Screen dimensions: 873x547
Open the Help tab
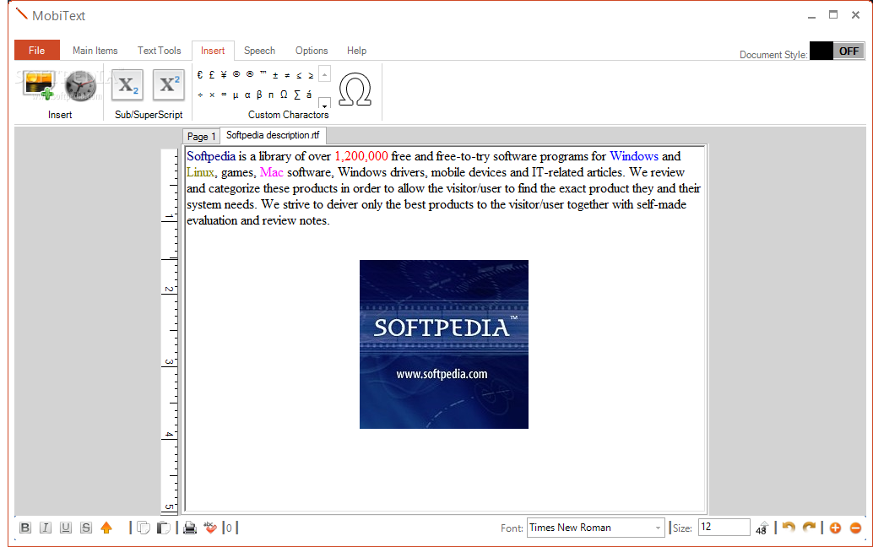pyautogui.click(x=357, y=51)
